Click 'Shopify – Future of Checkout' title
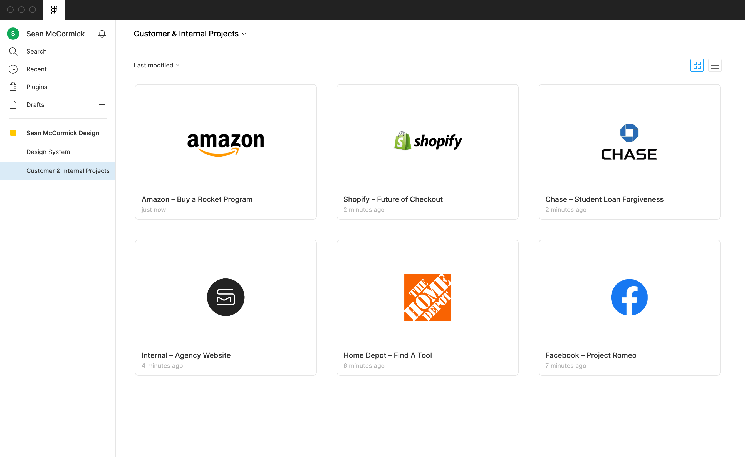Screen dimensions: 745x457 point(393,199)
